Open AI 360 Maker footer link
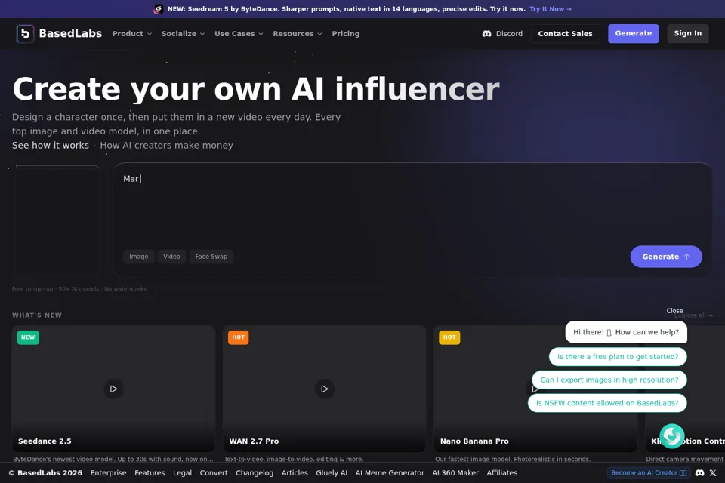This screenshot has height=483, width=725. pos(455,473)
